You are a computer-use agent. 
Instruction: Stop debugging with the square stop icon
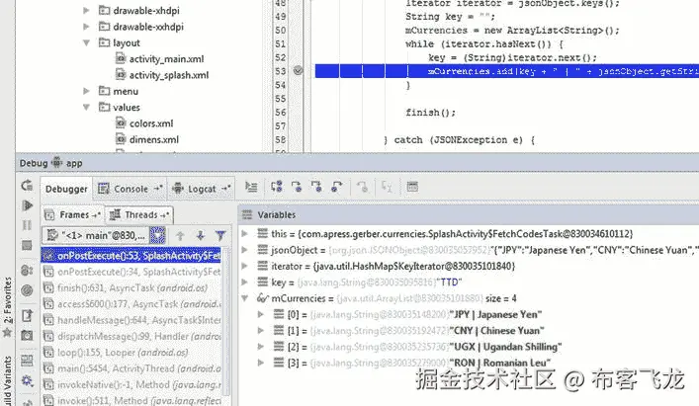point(28,245)
